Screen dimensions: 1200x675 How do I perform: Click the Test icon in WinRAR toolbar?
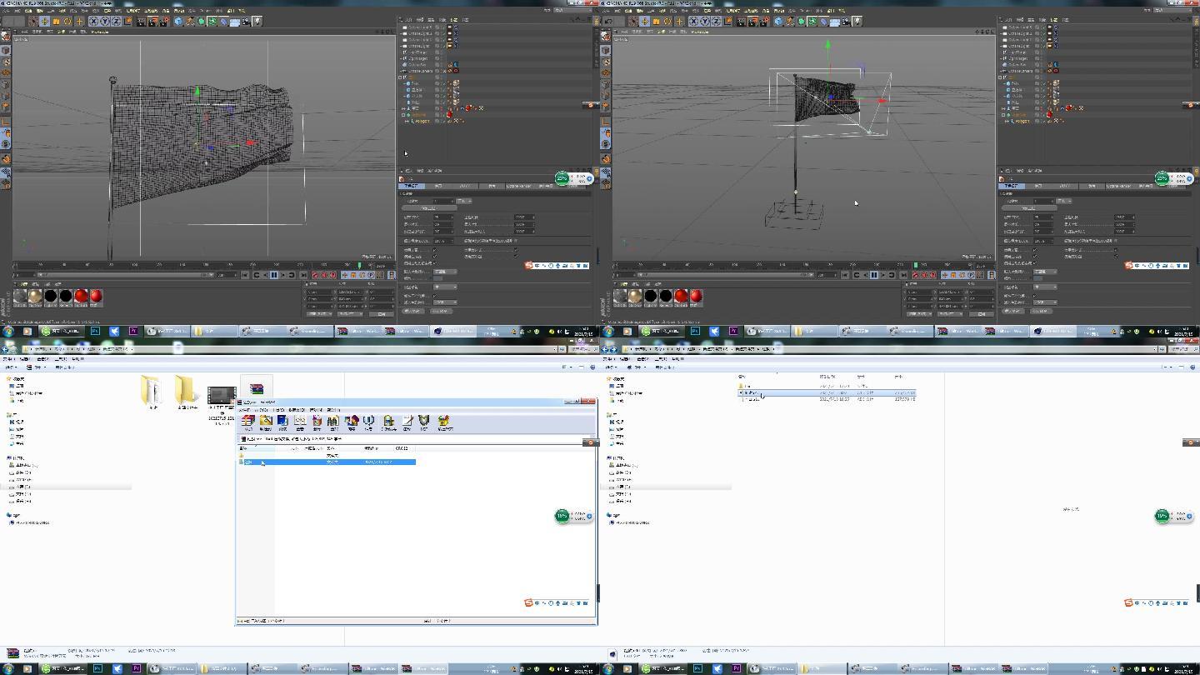[282, 422]
